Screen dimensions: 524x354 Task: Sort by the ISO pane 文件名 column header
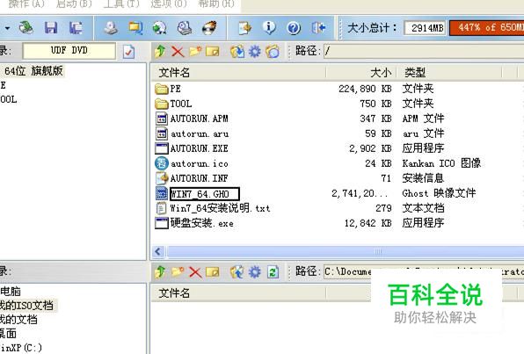point(238,73)
